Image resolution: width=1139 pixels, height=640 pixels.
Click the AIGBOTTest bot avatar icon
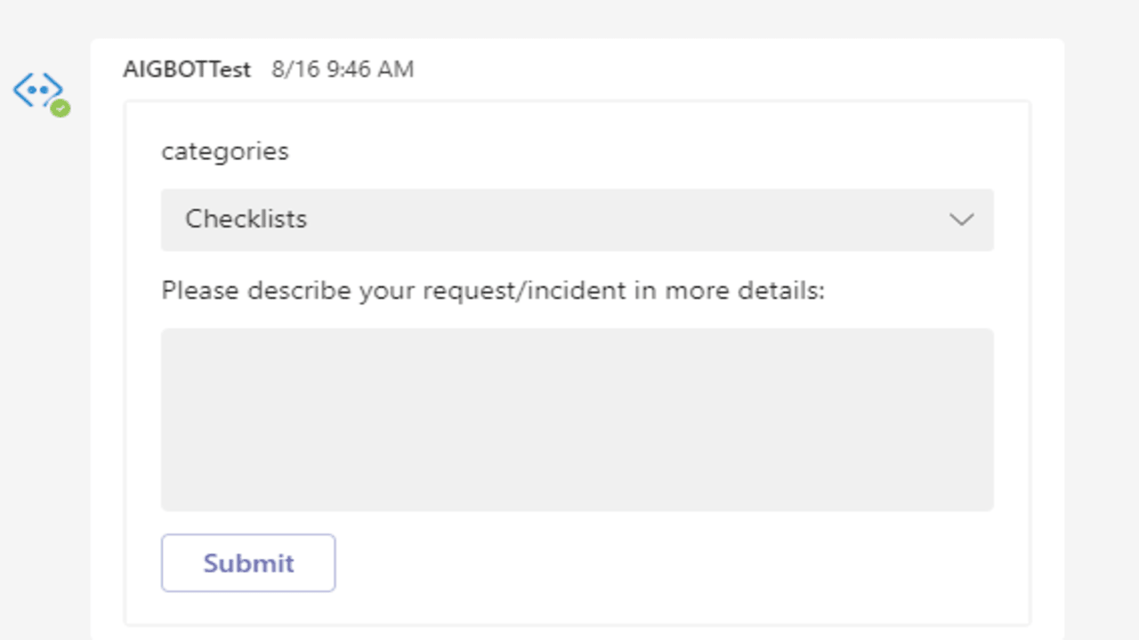38,91
